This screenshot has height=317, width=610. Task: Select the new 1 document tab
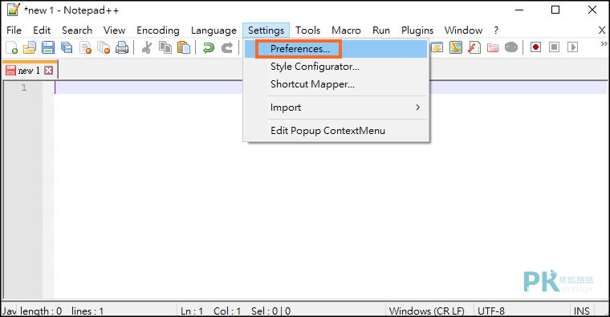pos(30,71)
